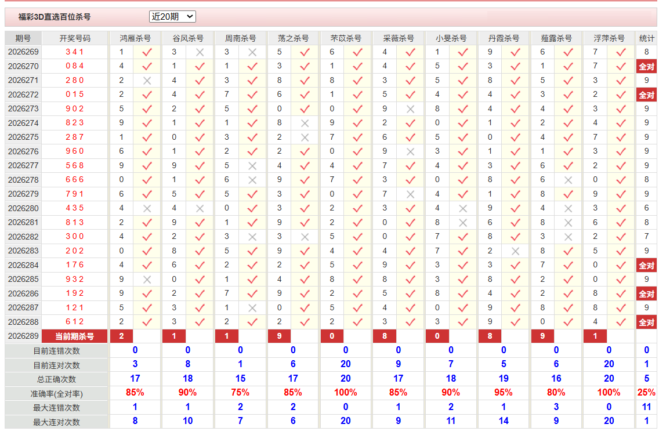The height and width of the screenshot is (435, 659).
Task: Click the X mark for 小旻杀号 in row 2026280
Action: point(463,208)
